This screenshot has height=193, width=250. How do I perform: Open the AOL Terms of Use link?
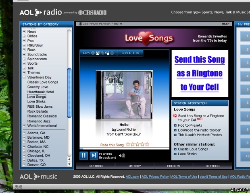[x=184, y=177]
